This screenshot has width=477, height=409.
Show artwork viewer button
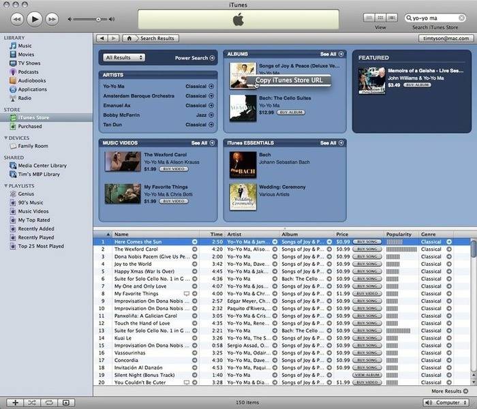[65, 403]
